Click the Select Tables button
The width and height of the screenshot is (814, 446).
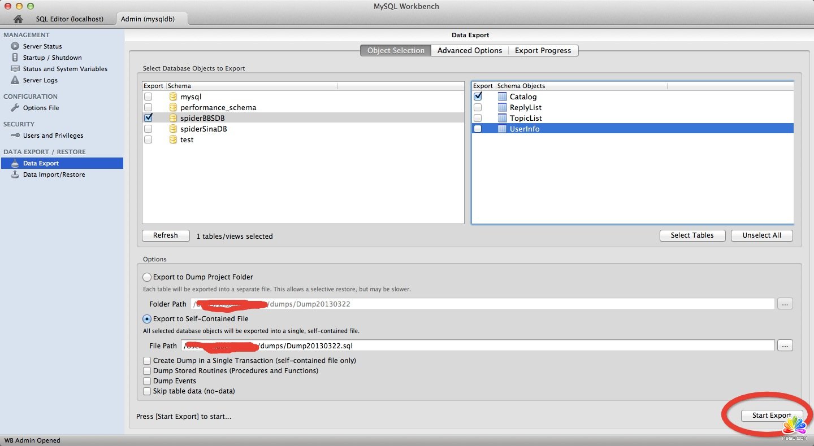click(x=692, y=235)
